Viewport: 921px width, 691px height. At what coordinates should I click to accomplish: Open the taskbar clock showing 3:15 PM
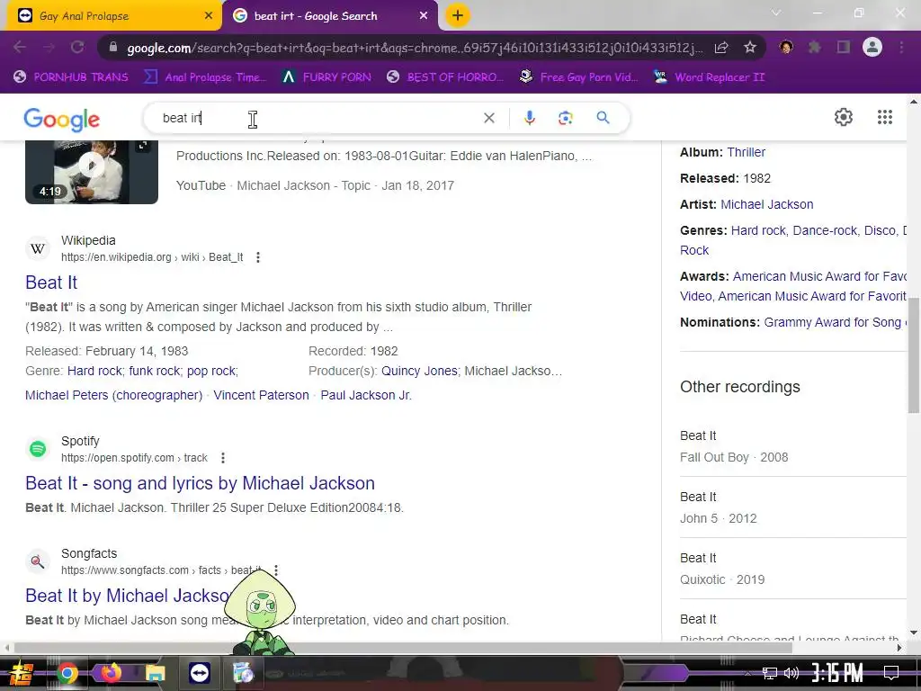coord(837,673)
